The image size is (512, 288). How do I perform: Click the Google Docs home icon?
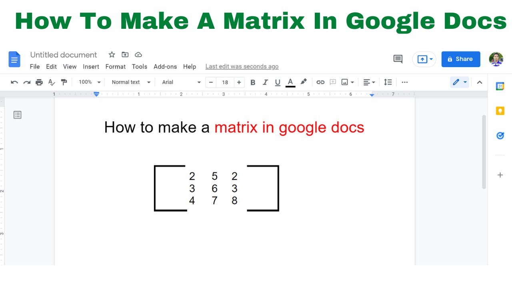[x=14, y=60]
